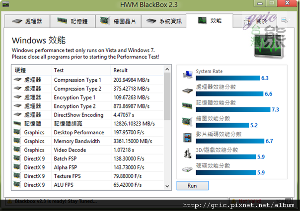
Task: Click the 3D/遊戲效能分數 chess pieces icon
Action: click(188, 154)
